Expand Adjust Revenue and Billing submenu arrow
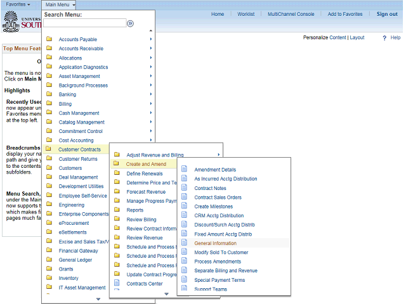Image resolution: width=406 pixels, height=304 pixels. [219, 155]
